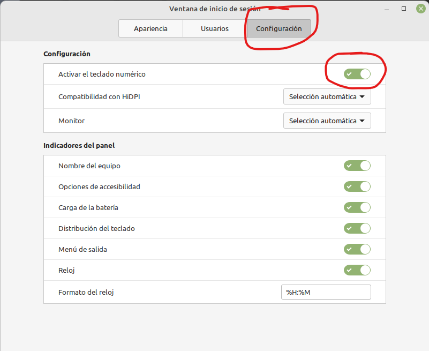The width and height of the screenshot is (429, 351).
Task: Click the Activar el teclado numérico label
Action: coord(102,74)
